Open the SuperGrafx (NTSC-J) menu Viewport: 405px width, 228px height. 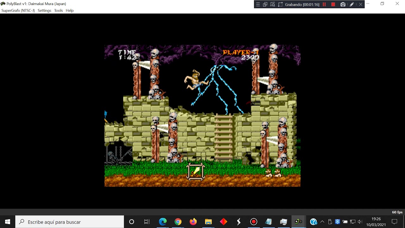click(18, 10)
